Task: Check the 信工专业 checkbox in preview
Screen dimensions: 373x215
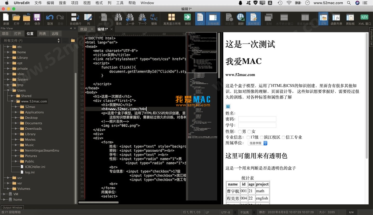Action: point(284,137)
